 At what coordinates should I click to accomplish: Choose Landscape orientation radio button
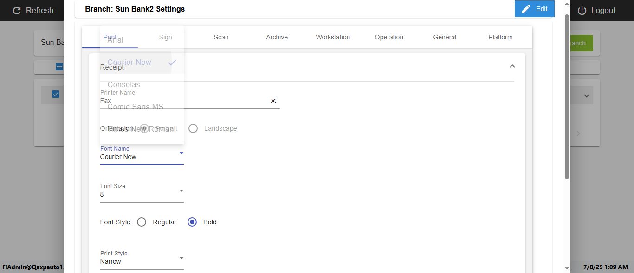pos(193,128)
